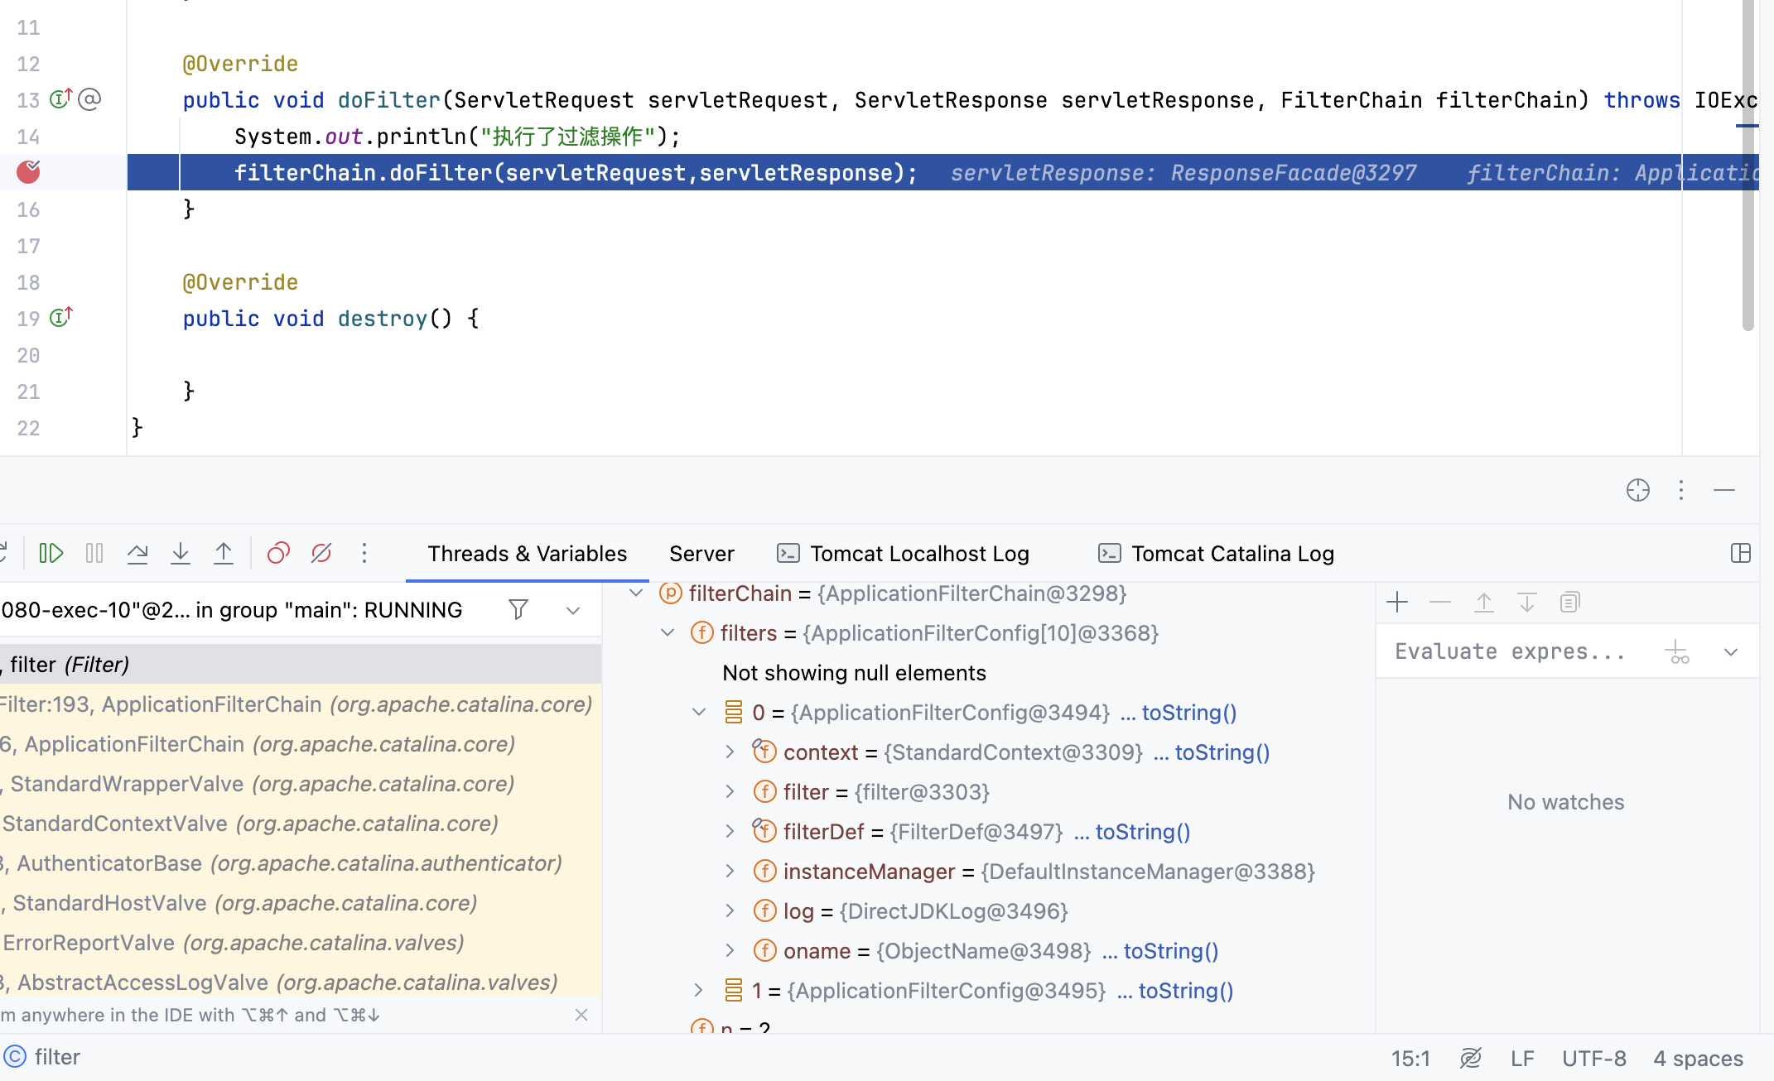Switch to the Tomcat Catalina Log tab
Viewport: 1774px width, 1081px height.
pos(1232,554)
